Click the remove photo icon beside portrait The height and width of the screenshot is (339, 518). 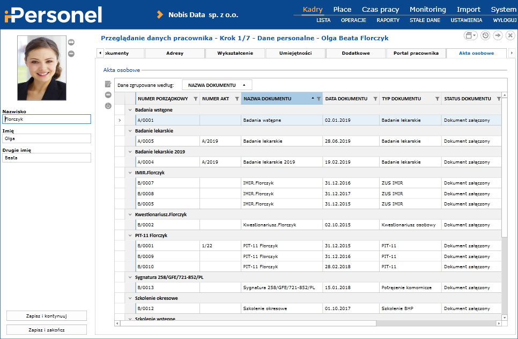pyautogui.click(x=71, y=54)
